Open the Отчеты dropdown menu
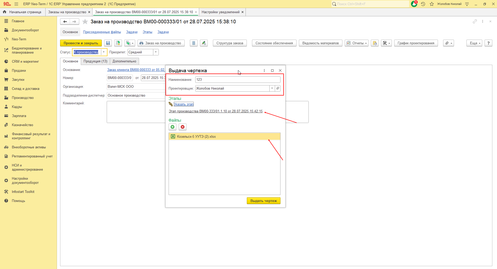Image resolution: width=497 pixels, height=269 pixels. coord(357,43)
